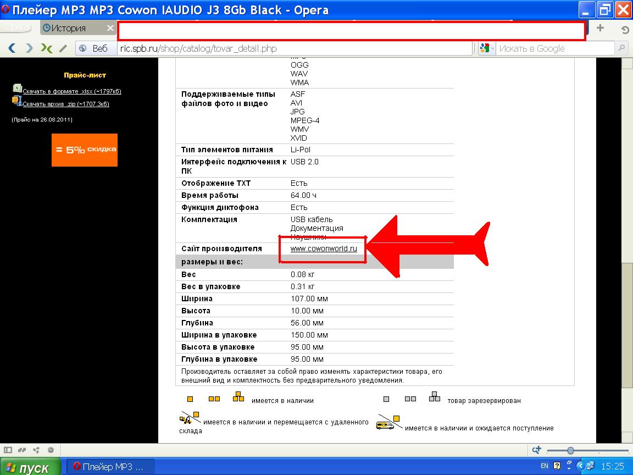
Task: Select '107.00 мм' width value
Action: [309, 299]
